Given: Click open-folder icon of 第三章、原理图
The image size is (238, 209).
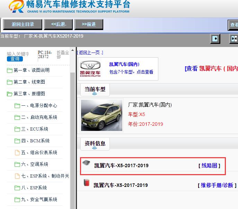Looking at the screenshot, I should 10,94.
